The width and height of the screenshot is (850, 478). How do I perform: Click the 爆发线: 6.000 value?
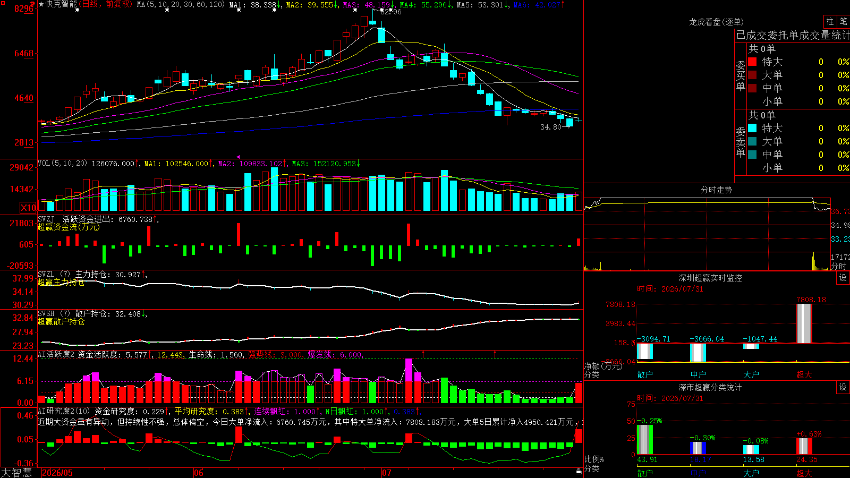click(335, 355)
